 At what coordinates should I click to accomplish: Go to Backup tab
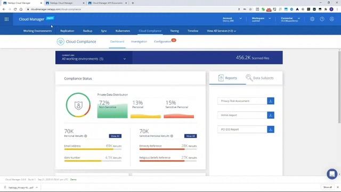(87, 31)
